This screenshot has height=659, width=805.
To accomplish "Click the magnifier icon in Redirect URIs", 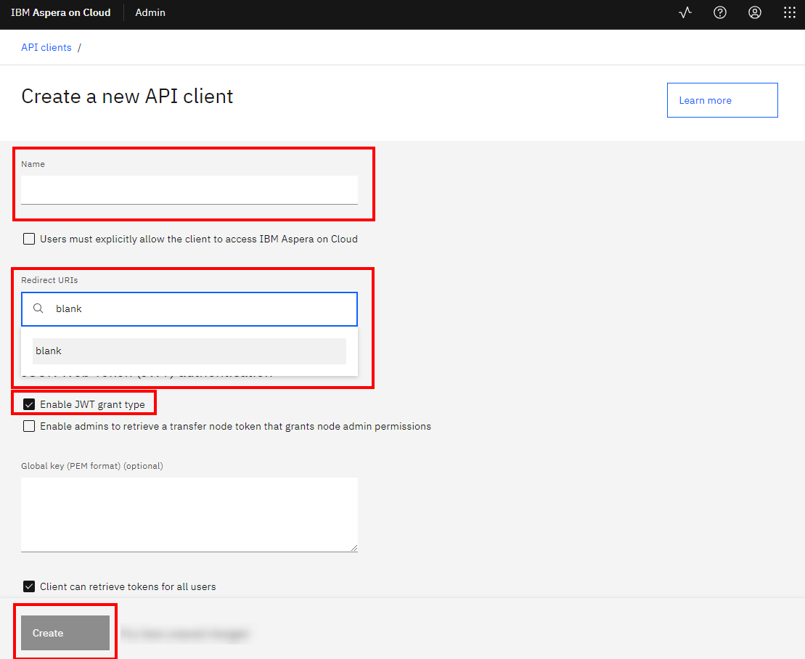I will pyautogui.click(x=38, y=308).
